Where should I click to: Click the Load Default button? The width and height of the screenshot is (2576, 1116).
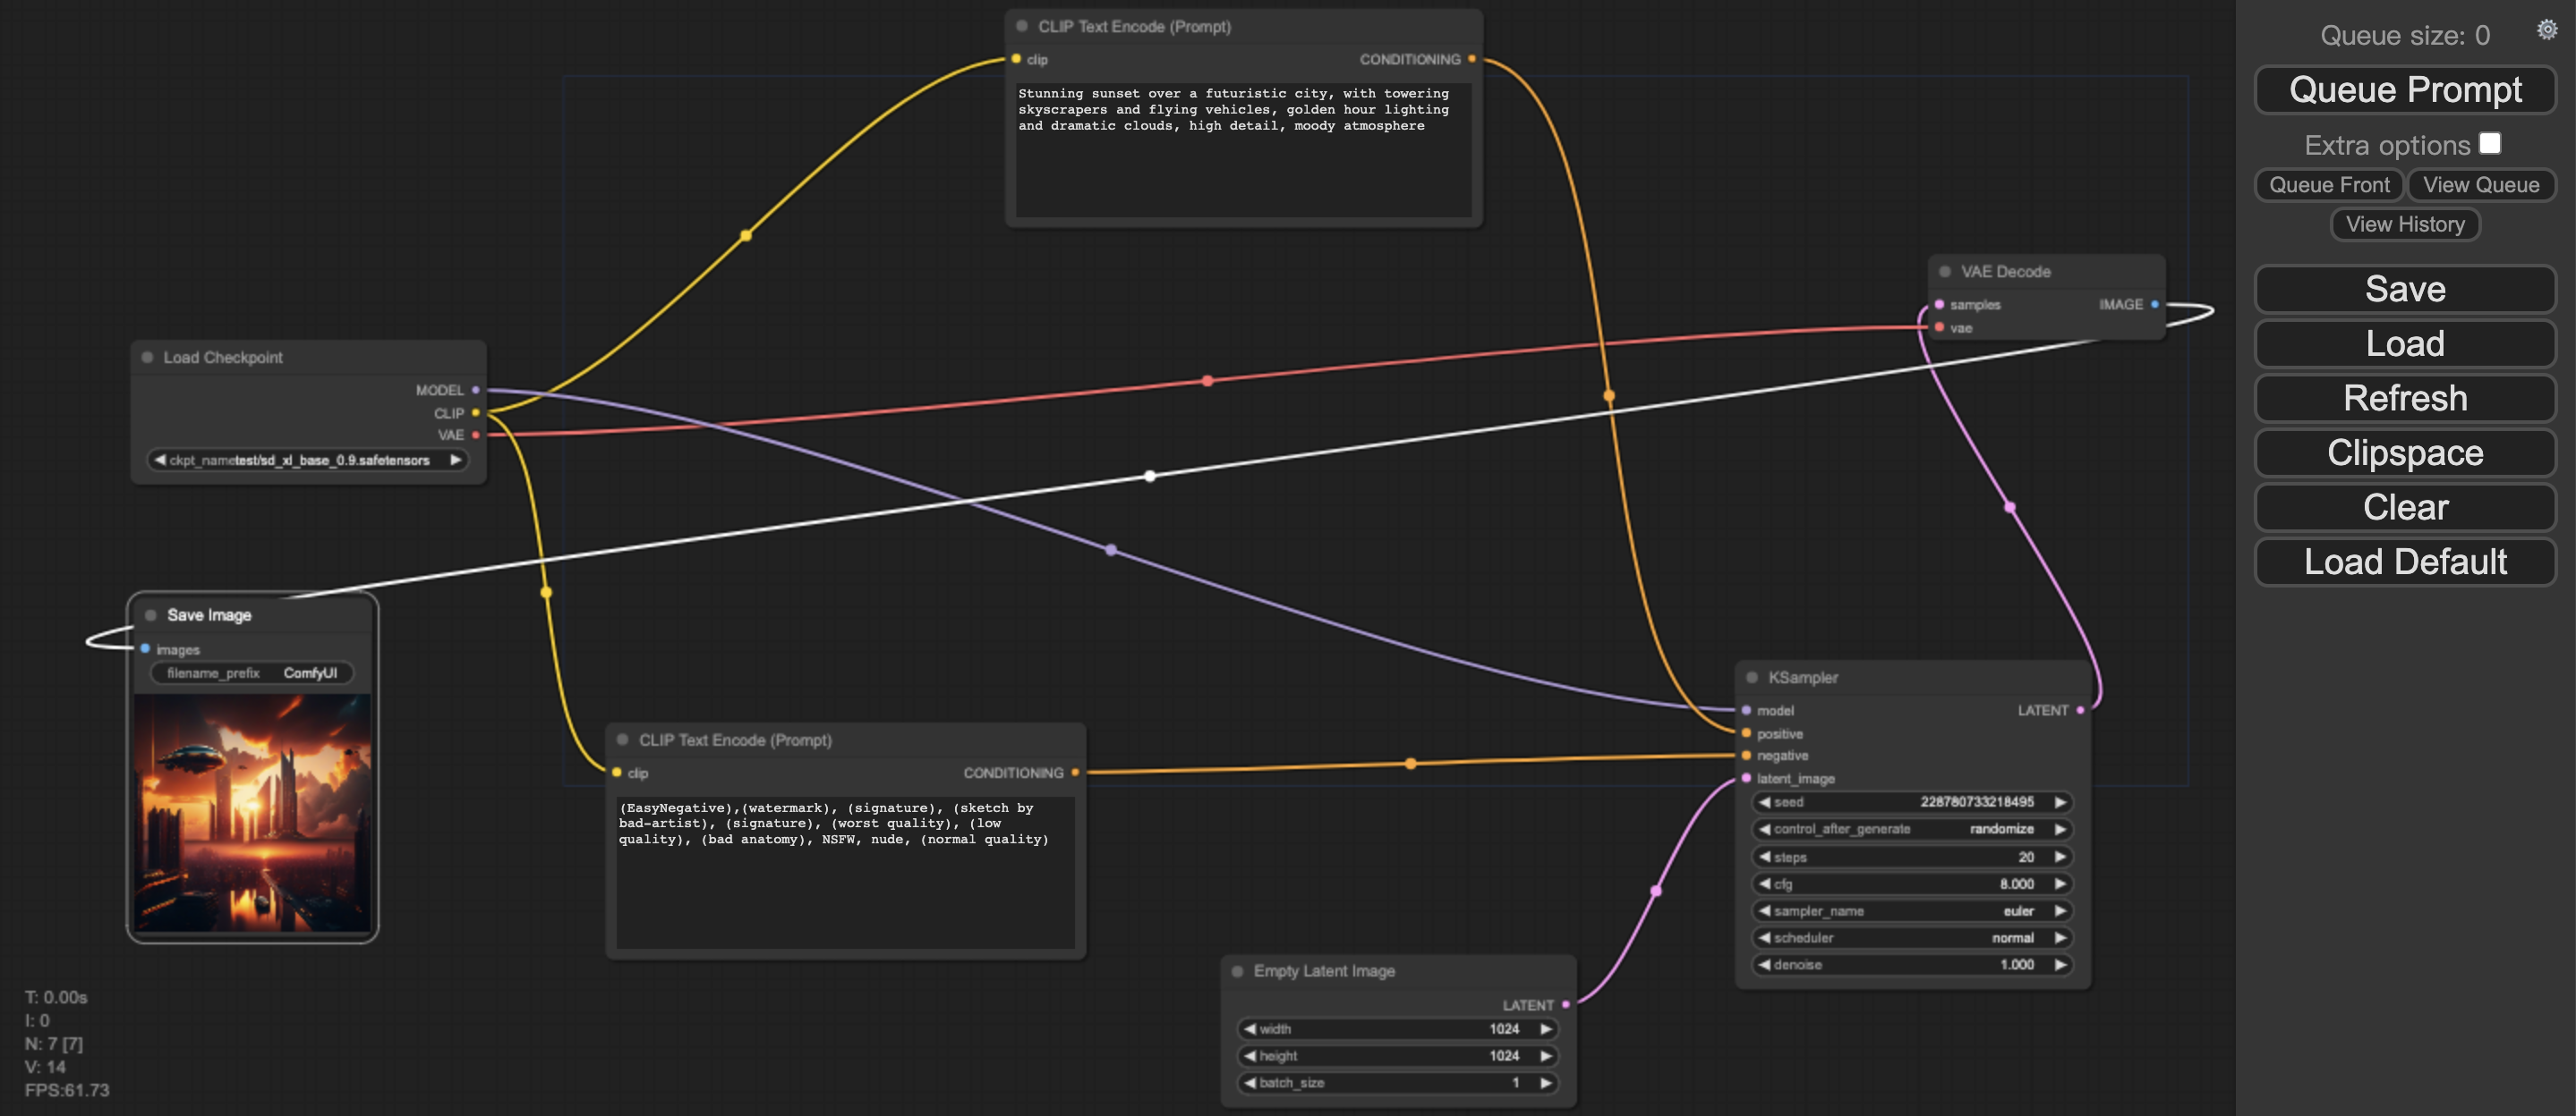point(2404,562)
